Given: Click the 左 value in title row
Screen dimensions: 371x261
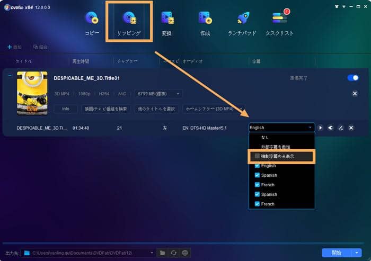Looking at the screenshot, I should click(165, 128).
